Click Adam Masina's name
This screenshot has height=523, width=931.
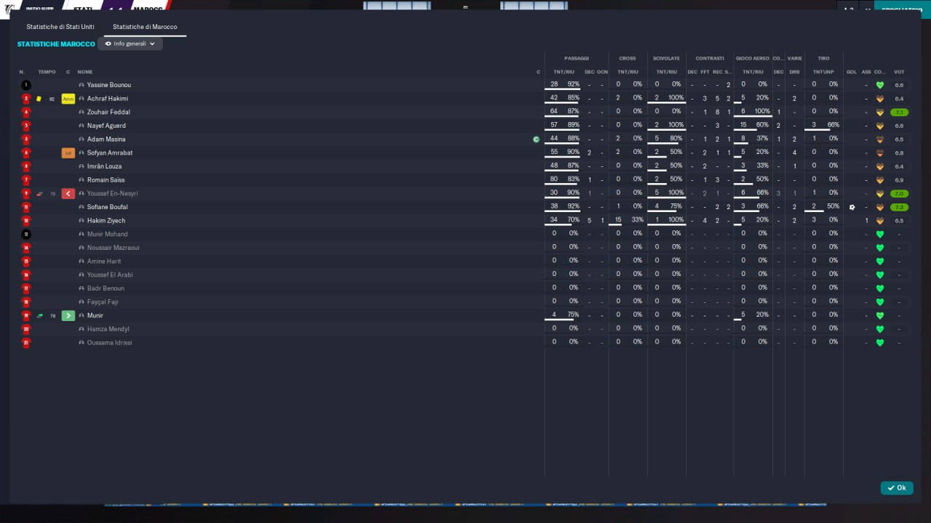(x=106, y=139)
